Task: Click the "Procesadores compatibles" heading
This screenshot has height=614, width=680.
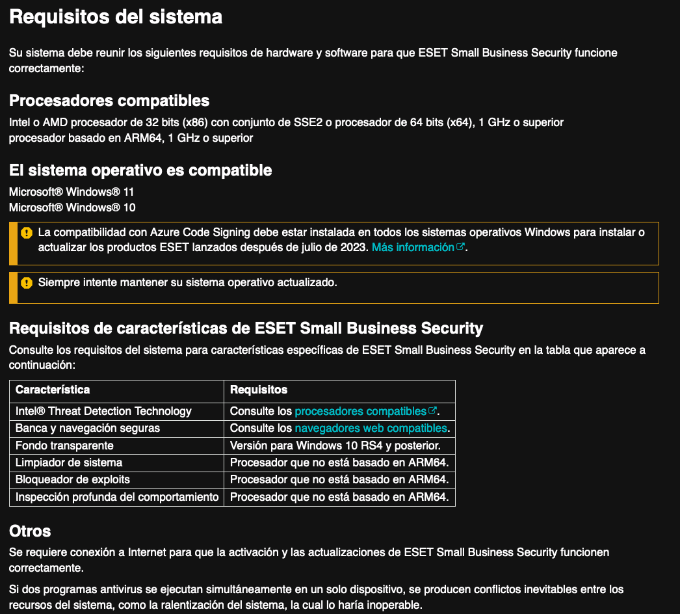Action: click(109, 101)
